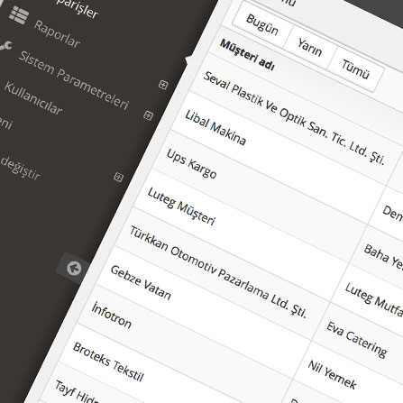Click the Luteg Mutfa cell

[x=374, y=299]
